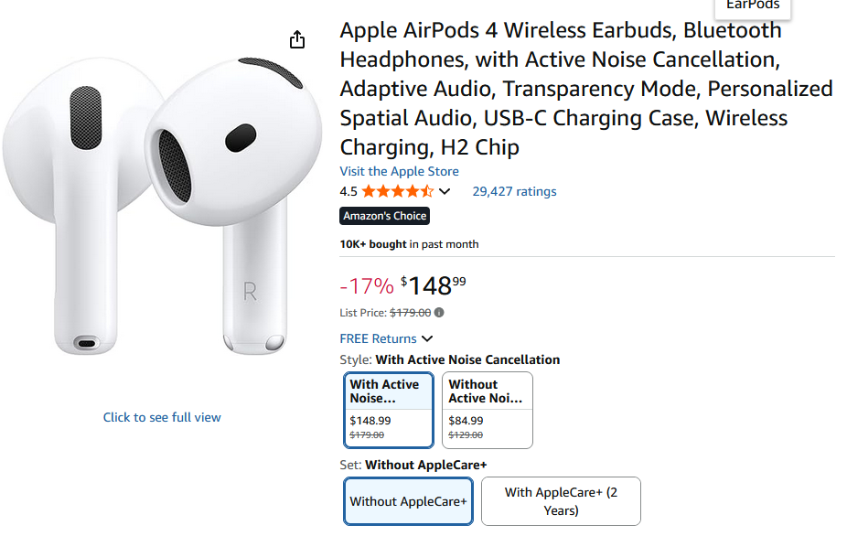Image resolution: width=847 pixels, height=536 pixels.
Task: Expand the rating breakdown chevron
Action: pyautogui.click(x=445, y=191)
